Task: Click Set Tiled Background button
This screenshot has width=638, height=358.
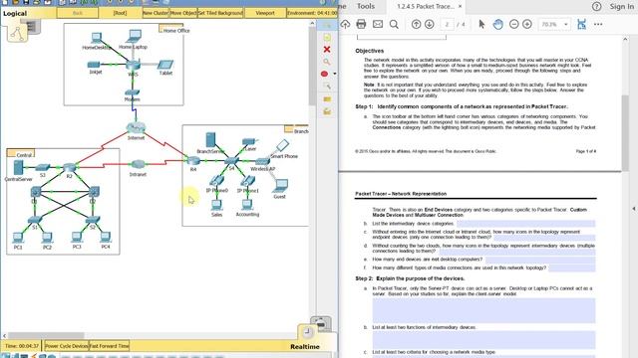Action: click(x=220, y=13)
